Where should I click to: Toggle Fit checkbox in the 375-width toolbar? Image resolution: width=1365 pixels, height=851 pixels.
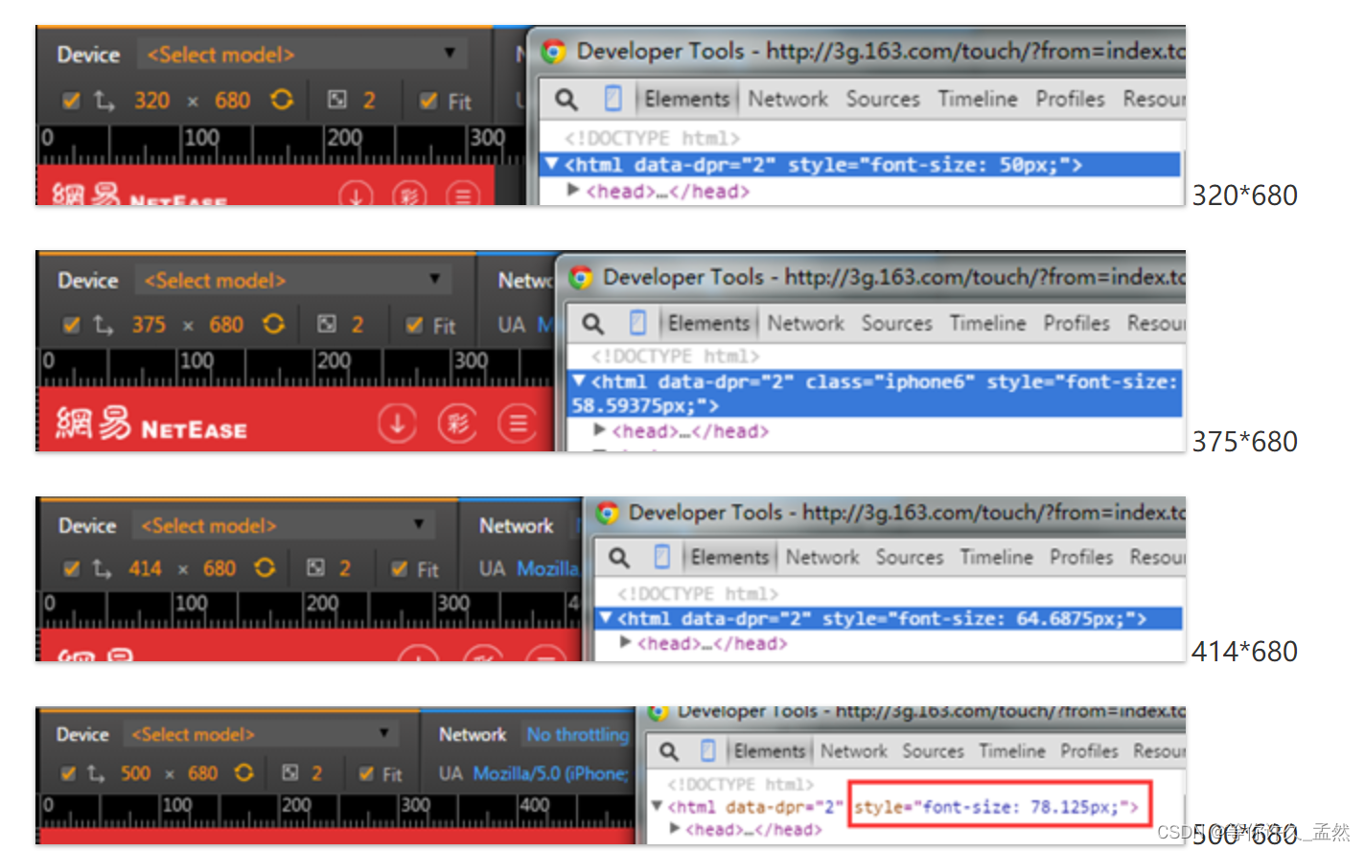(x=414, y=325)
